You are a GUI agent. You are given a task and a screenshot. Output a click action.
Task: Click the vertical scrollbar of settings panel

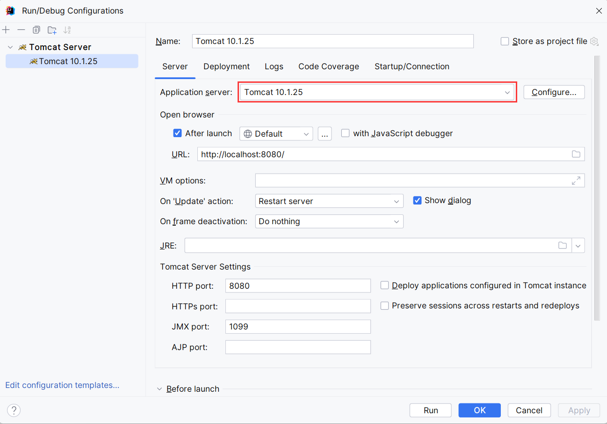click(597, 188)
